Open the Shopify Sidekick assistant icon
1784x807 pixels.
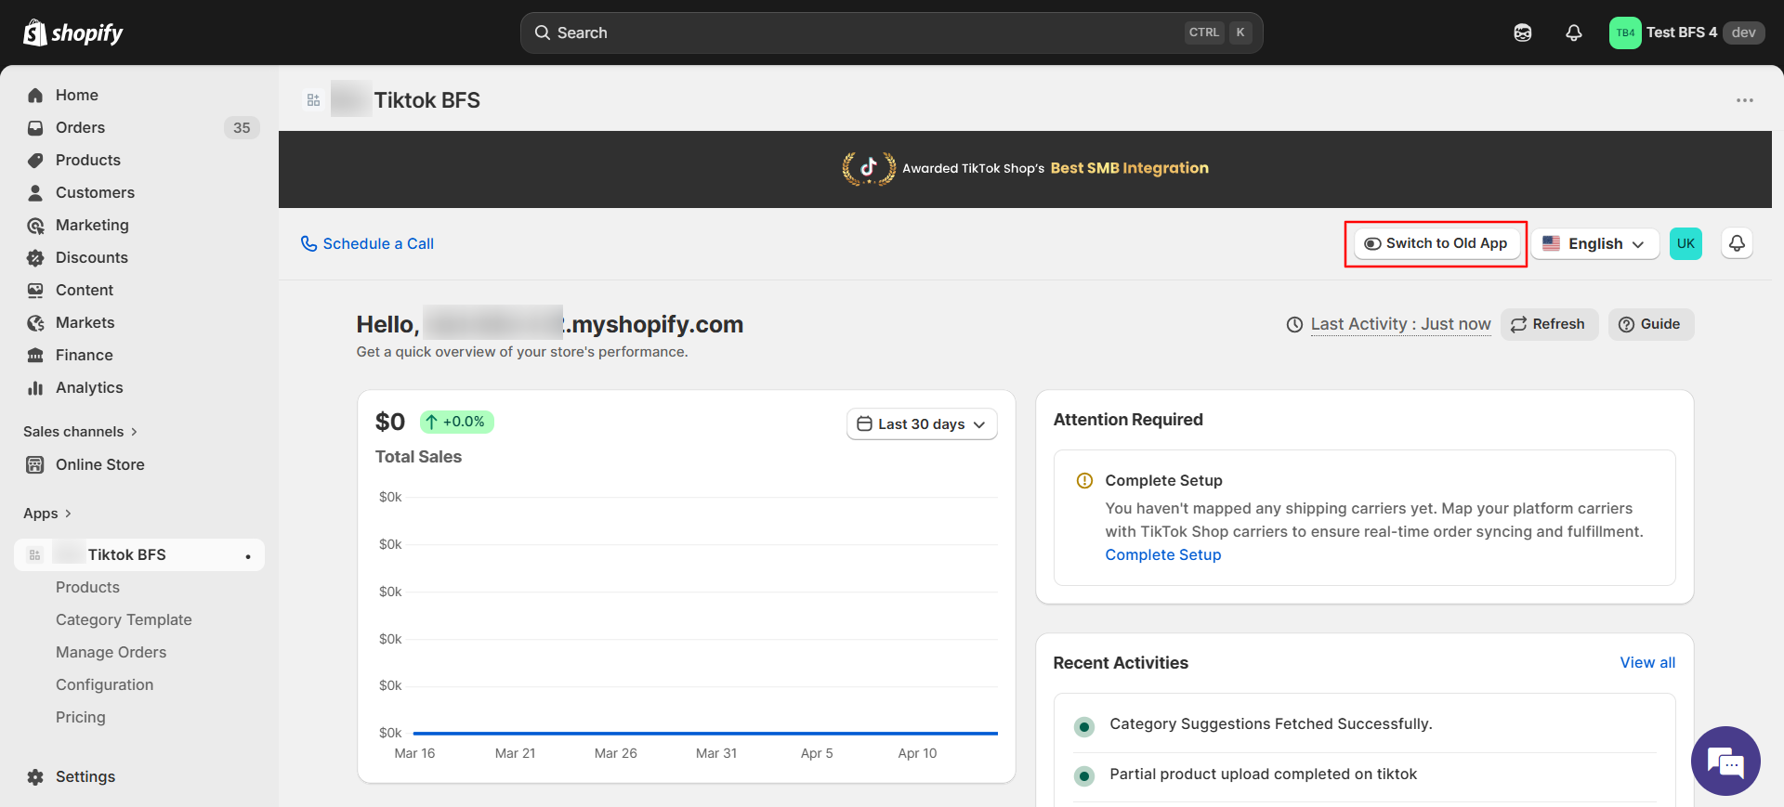(x=1522, y=33)
